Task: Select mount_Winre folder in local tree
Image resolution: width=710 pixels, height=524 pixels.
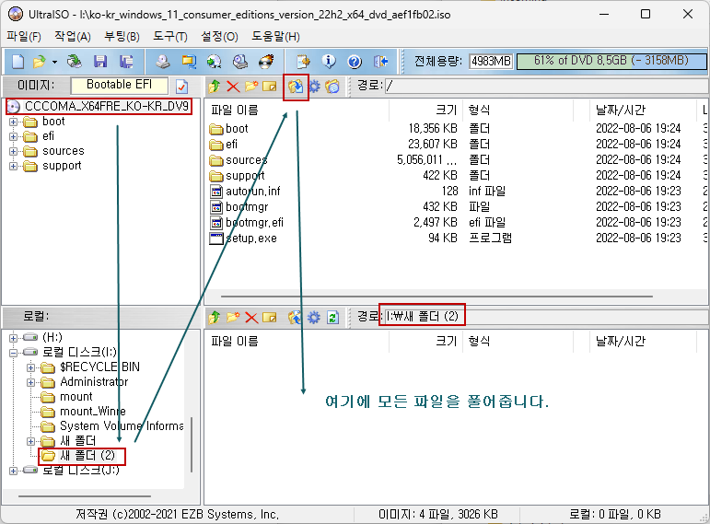Action: [93, 412]
